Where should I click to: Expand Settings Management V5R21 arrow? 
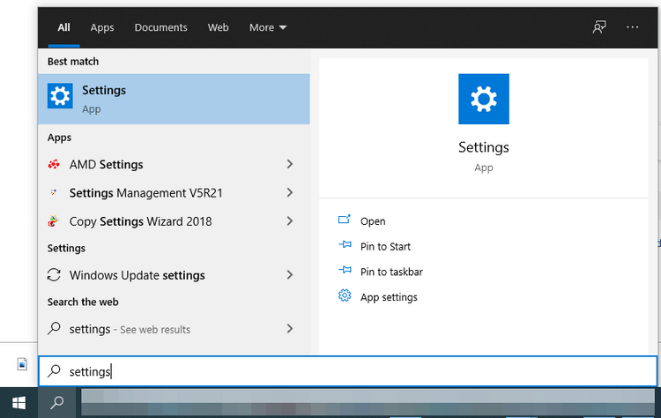(289, 193)
